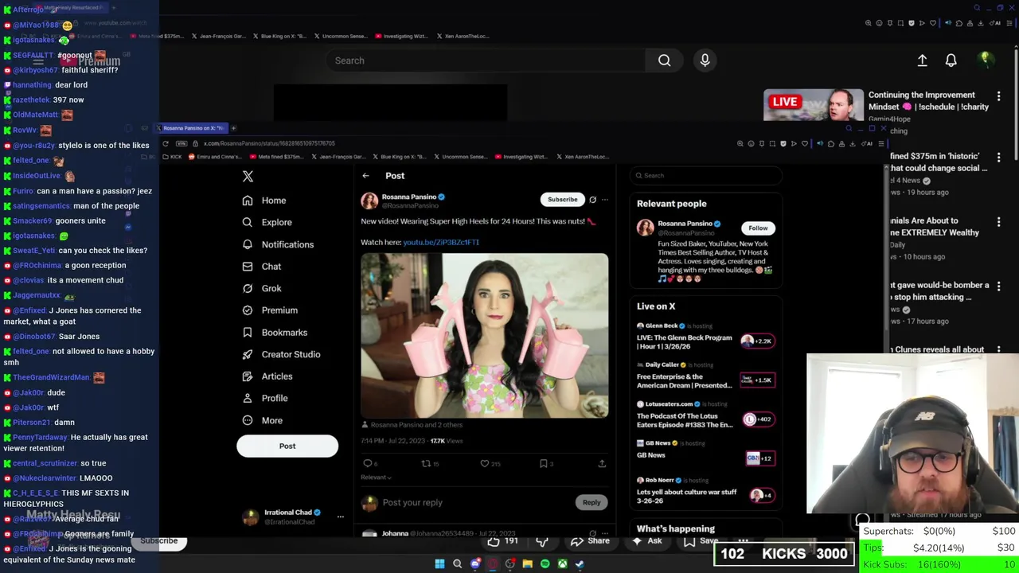
Task: Open the pink high heels video thumbnail
Action: click(485, 335)
